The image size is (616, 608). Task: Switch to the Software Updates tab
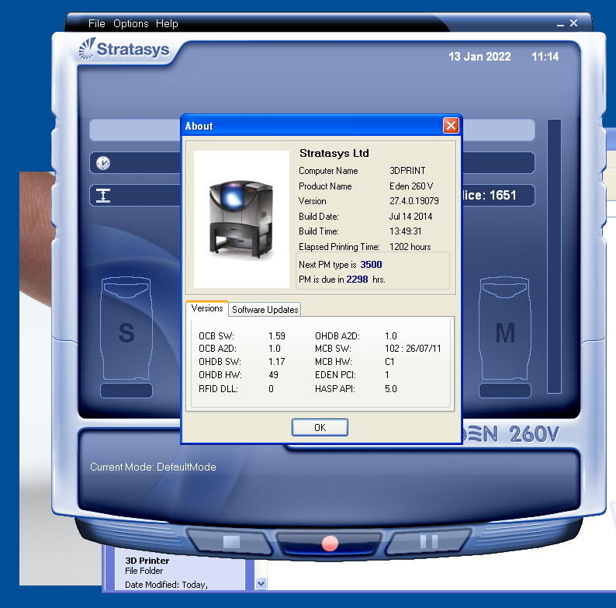pyautogui.click(x=265, y=310)
